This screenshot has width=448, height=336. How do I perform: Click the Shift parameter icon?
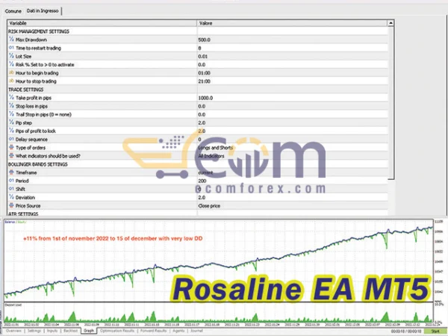tap(11, 189)
